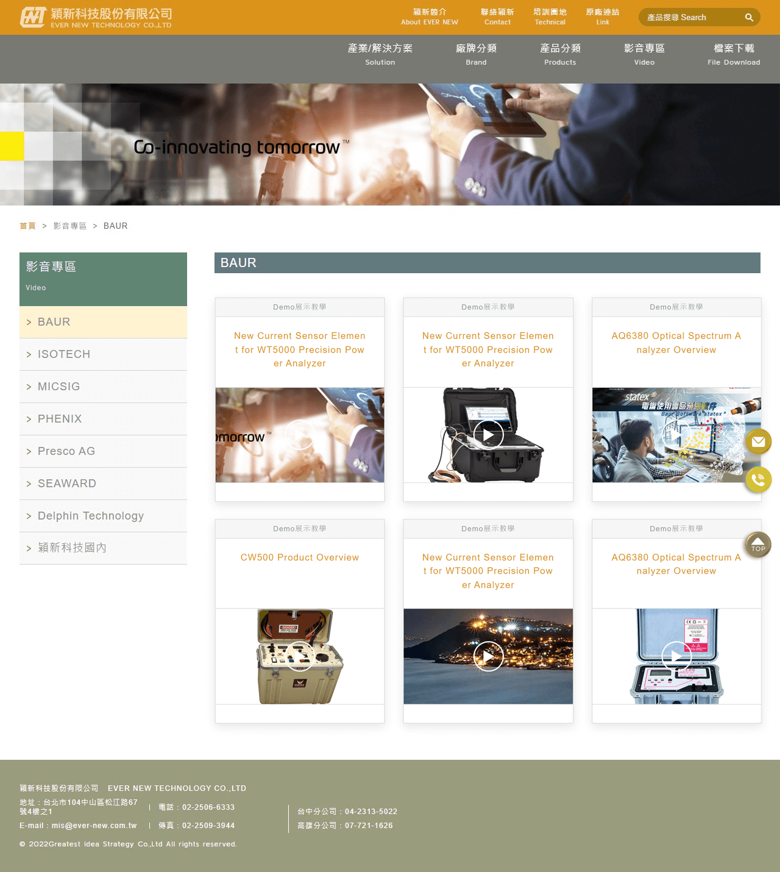Play the first WT5000 tablet video

(x=300, y=435)
